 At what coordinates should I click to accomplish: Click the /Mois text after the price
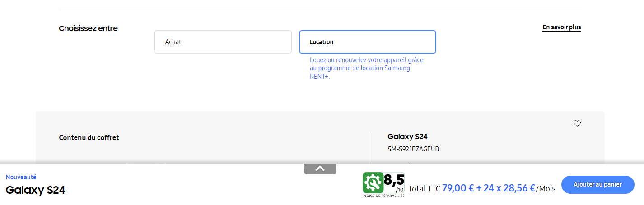(x=546, y=189)
